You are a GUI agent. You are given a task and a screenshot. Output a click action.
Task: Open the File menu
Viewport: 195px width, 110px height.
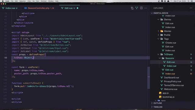[12, 1]
